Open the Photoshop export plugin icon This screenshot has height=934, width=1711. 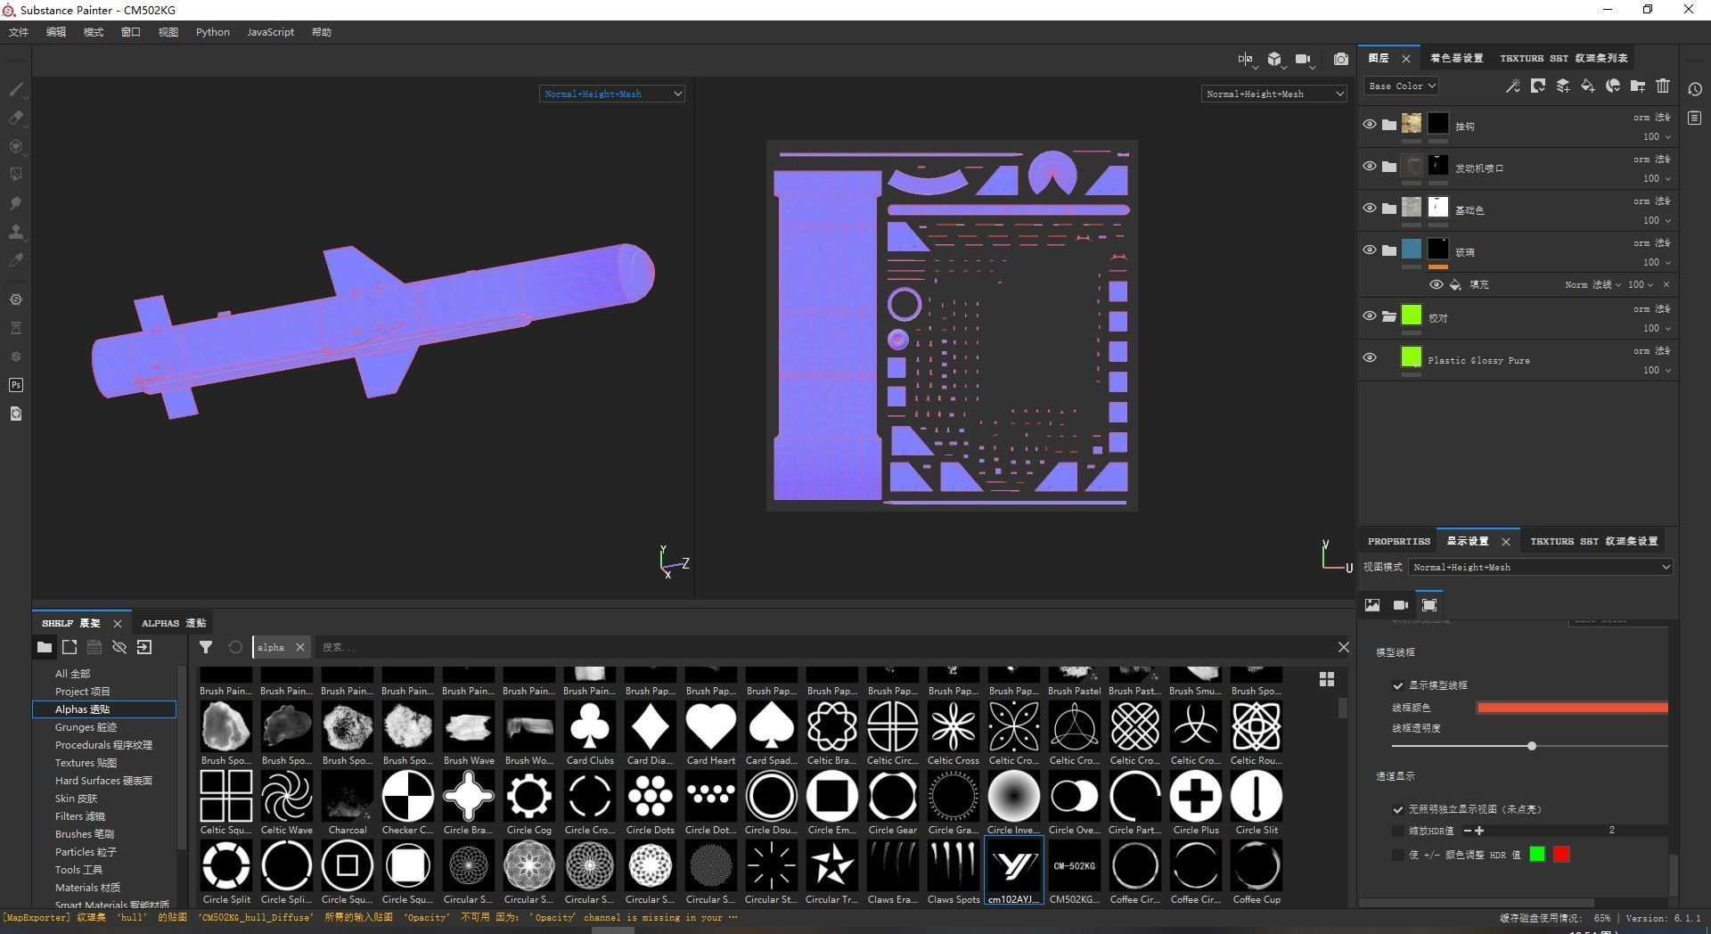point(16,385)
